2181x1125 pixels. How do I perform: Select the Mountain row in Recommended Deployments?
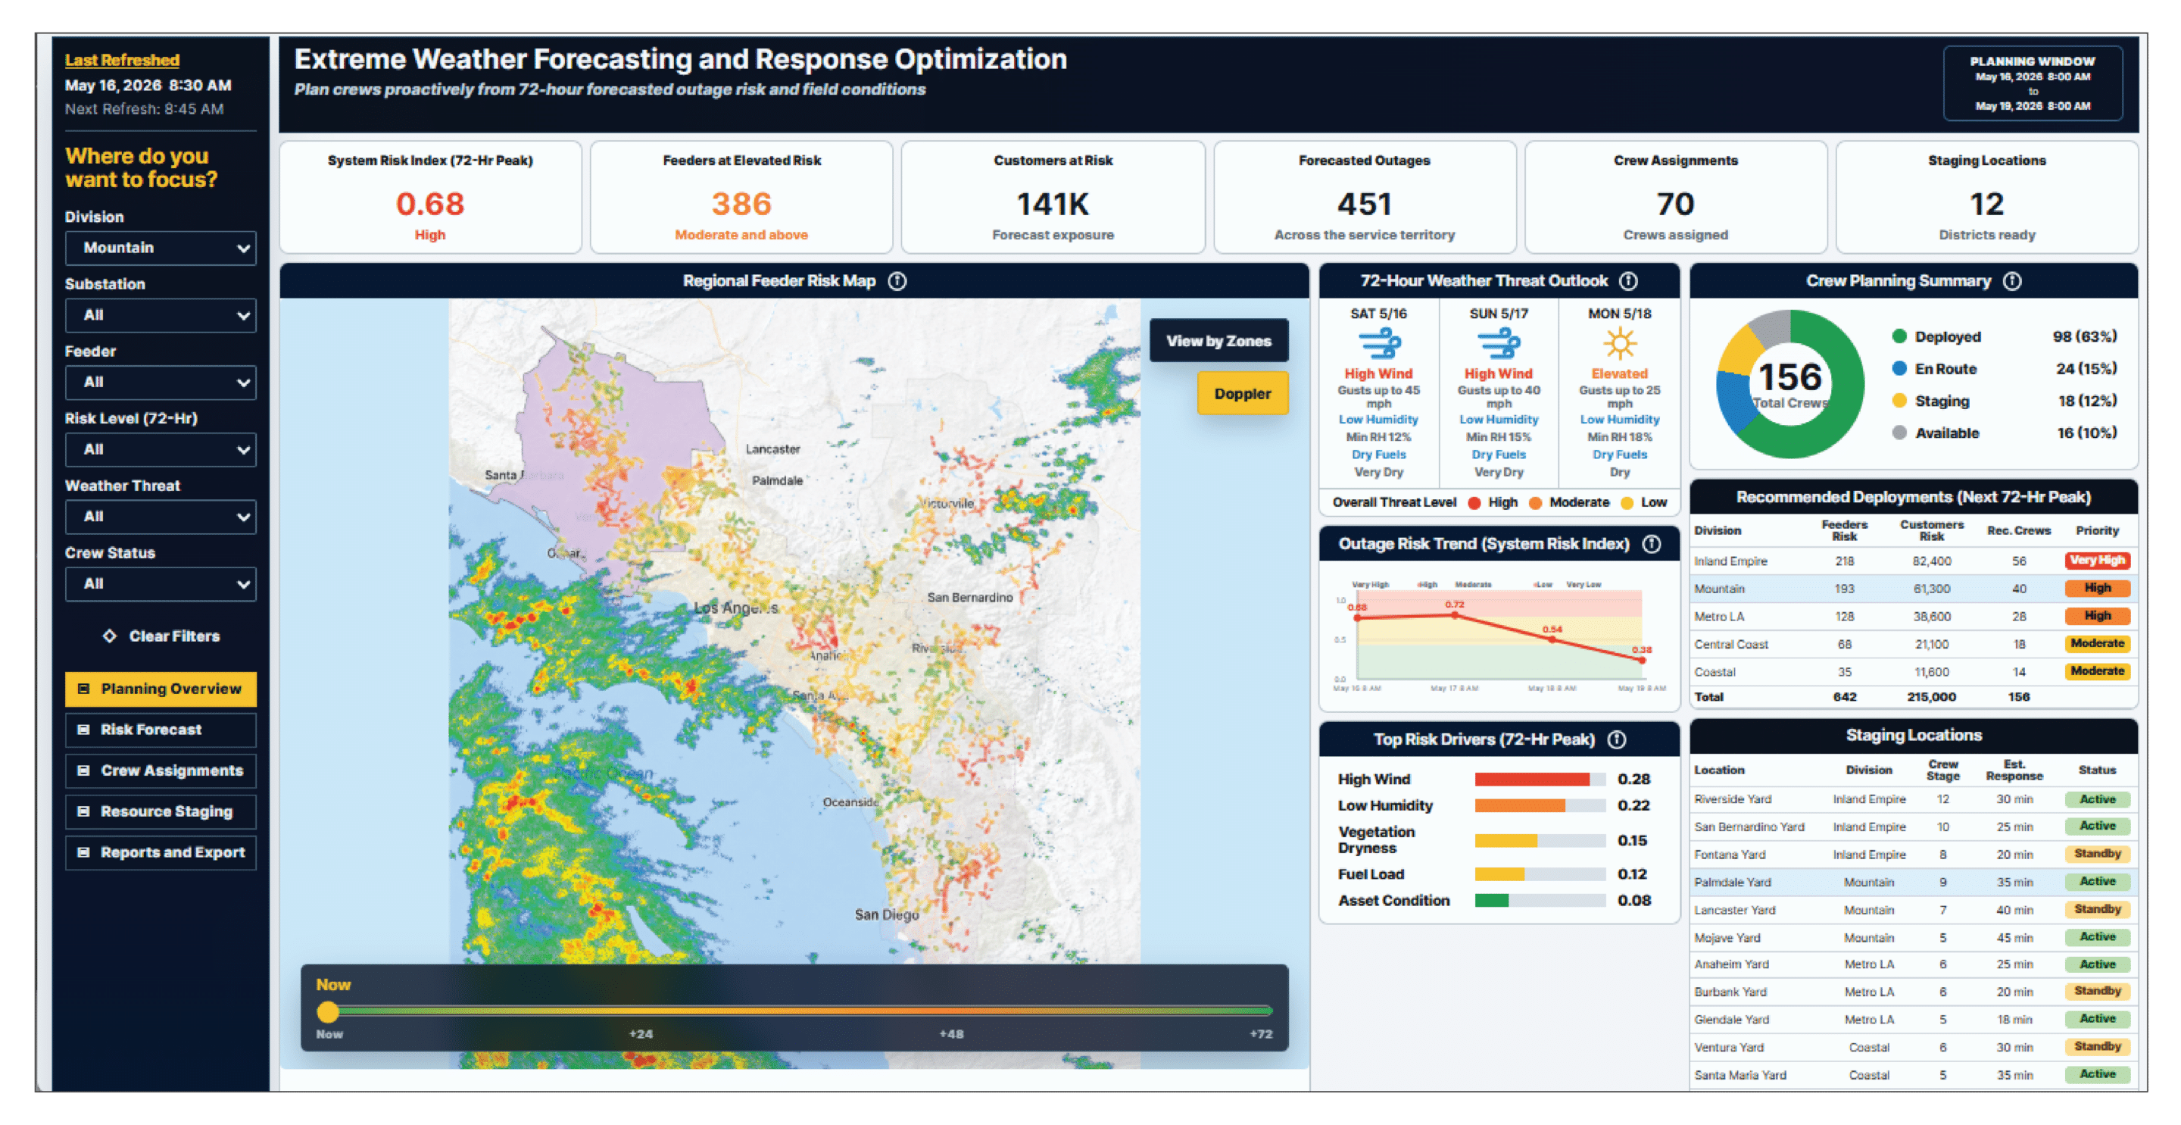tap(1913, 589)
